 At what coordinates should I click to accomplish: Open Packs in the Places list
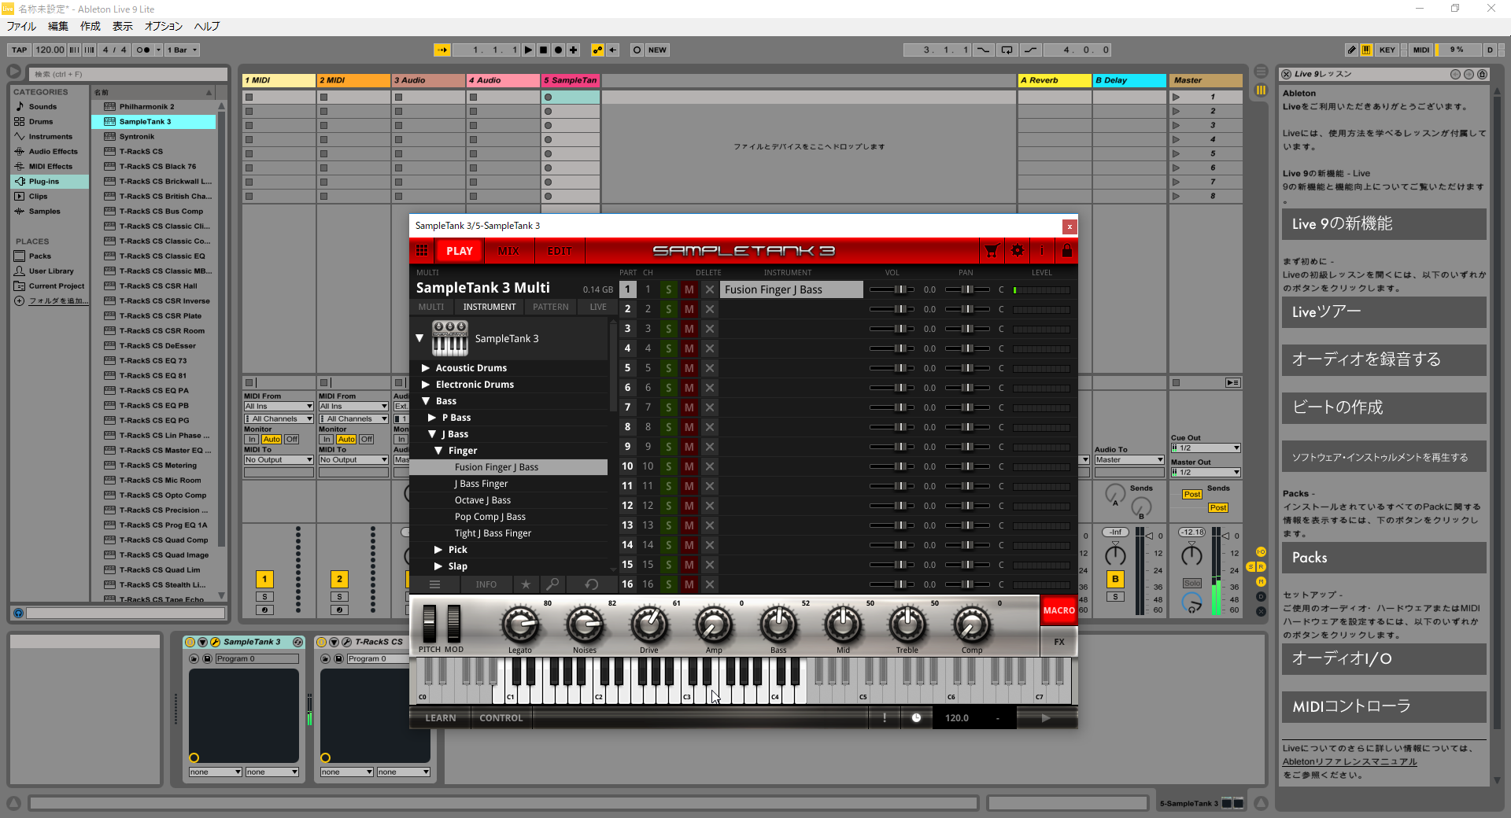click(39, 256)
